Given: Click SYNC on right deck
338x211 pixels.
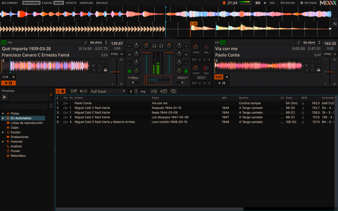Looking at the screenshot, I should coord(327,54).
